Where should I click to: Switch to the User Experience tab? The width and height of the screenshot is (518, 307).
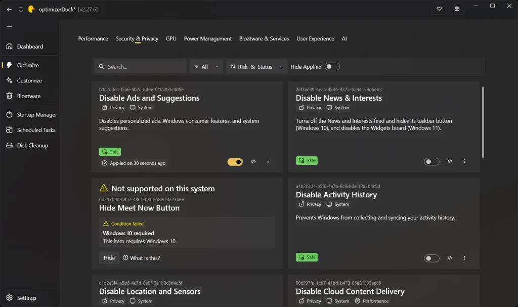315,38
